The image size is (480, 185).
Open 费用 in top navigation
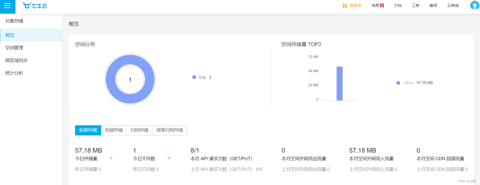(433, 6)
